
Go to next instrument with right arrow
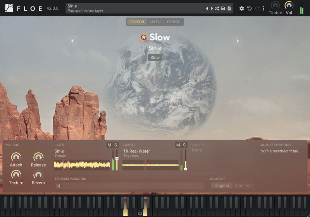pyautogui.click(x=238, y=41)
